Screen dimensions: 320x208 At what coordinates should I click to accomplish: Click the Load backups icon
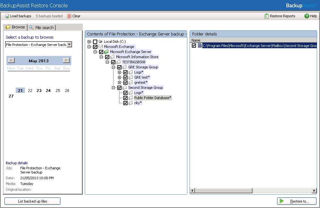7,16
